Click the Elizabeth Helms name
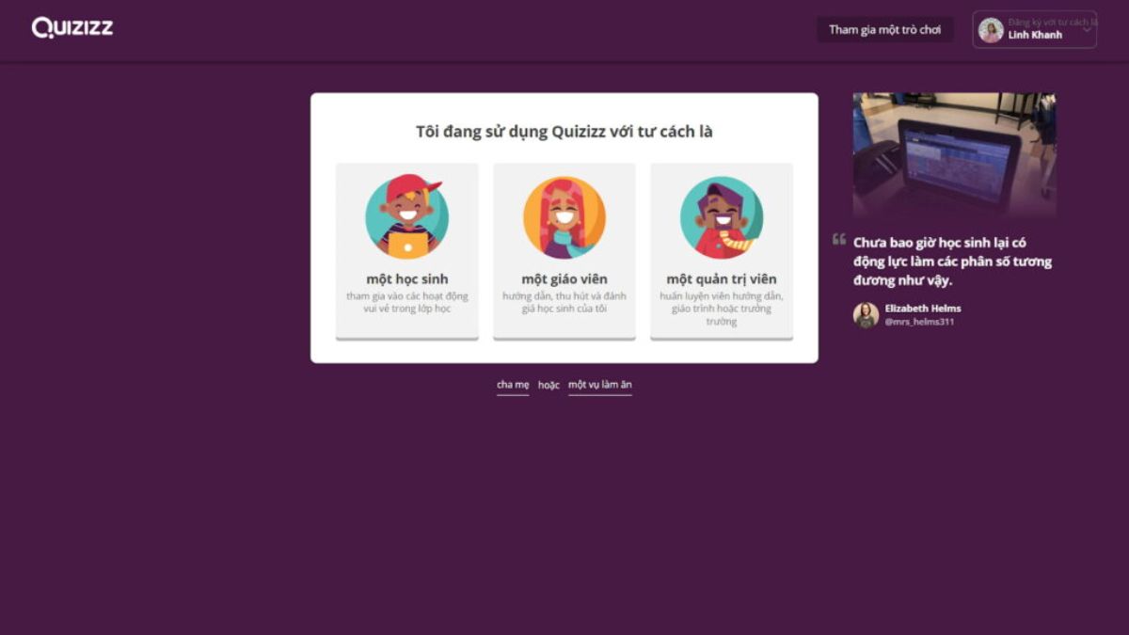This screenshot has height=635, width=1129. 922,309
